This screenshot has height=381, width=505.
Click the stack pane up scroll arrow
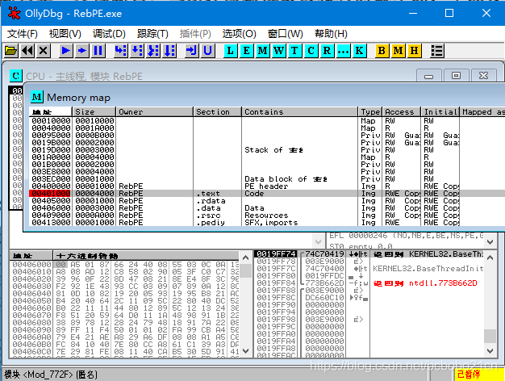click(490, 257)
